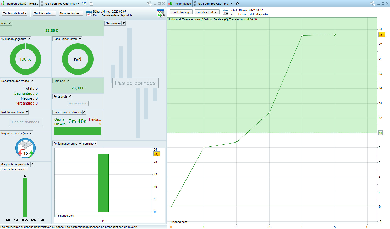The image size is (390, 229).
Task: Open the Tableau de bord dropdown
Action: click(x=15, y=13)
